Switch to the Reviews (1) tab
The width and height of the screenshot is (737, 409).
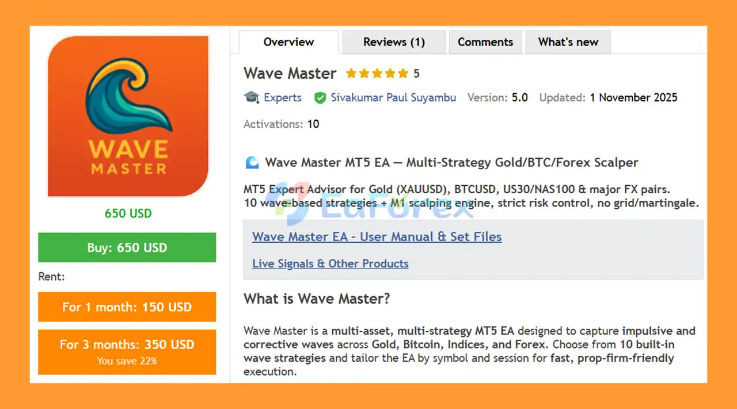[x=394, y=42]
